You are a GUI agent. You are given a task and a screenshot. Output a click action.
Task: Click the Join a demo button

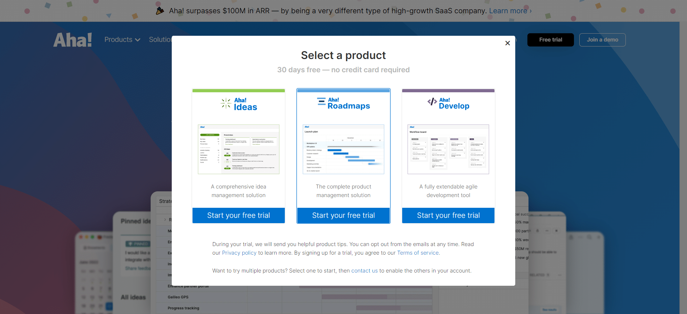point(602,40)
